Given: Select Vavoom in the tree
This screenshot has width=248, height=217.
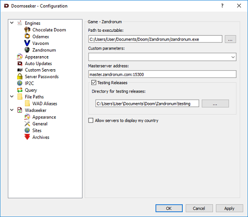Looking at the screenshot, I should 41,43.
